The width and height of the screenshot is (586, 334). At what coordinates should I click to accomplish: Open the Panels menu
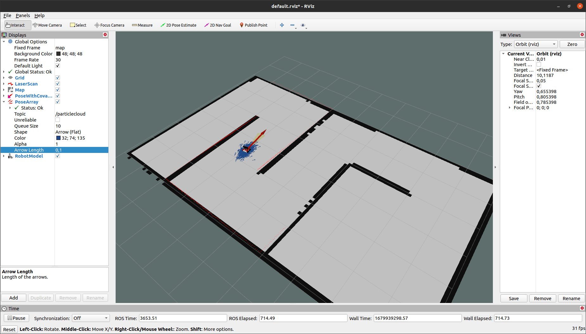pos(23,16)
